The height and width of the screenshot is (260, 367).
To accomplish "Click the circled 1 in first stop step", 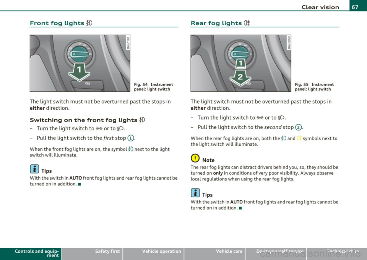I will pos(131,138).
